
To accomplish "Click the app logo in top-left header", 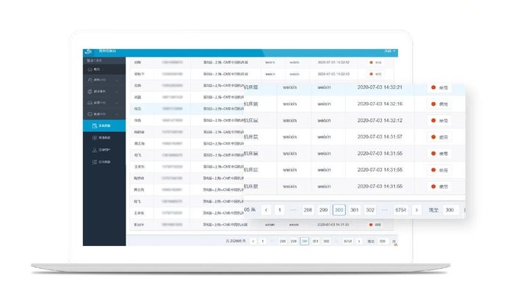I will pos(88,51).
